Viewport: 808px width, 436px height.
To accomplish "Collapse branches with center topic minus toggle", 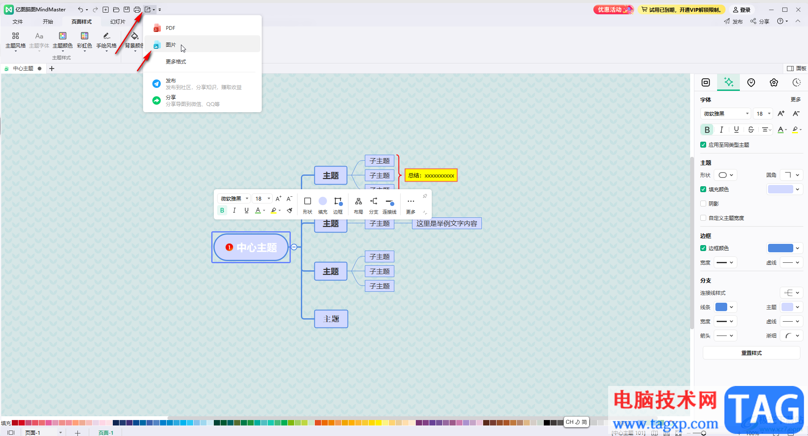I will tap(294, 247).
